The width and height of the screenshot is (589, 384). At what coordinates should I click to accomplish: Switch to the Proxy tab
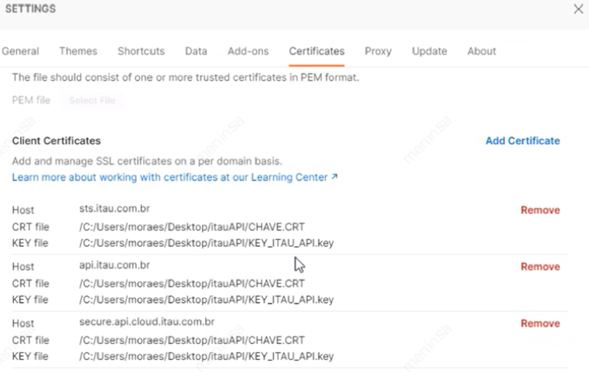378,51
